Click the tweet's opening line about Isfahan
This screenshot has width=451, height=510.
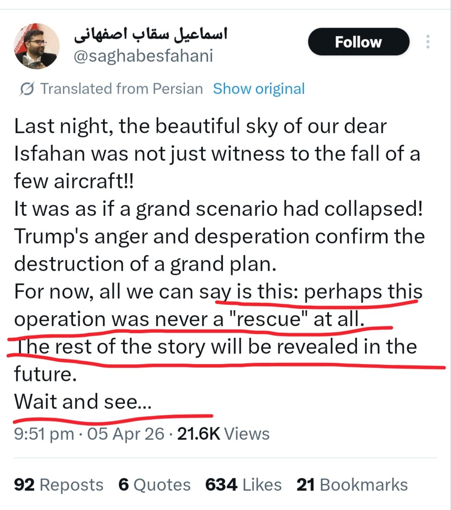(x=200, y=127)
